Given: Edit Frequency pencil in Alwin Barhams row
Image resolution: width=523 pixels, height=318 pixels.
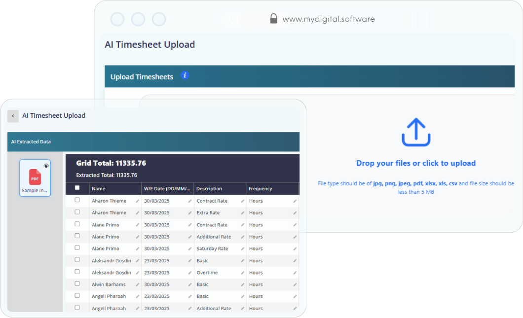Looking at the screenshot, I should [295, 284].
